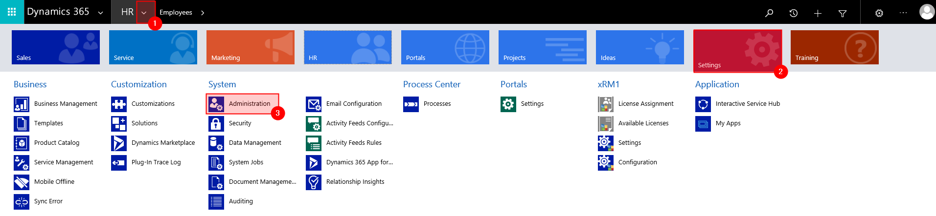Open Available Licenses
936x216 pixels.
pyautogui.click(x=643, y=123)
